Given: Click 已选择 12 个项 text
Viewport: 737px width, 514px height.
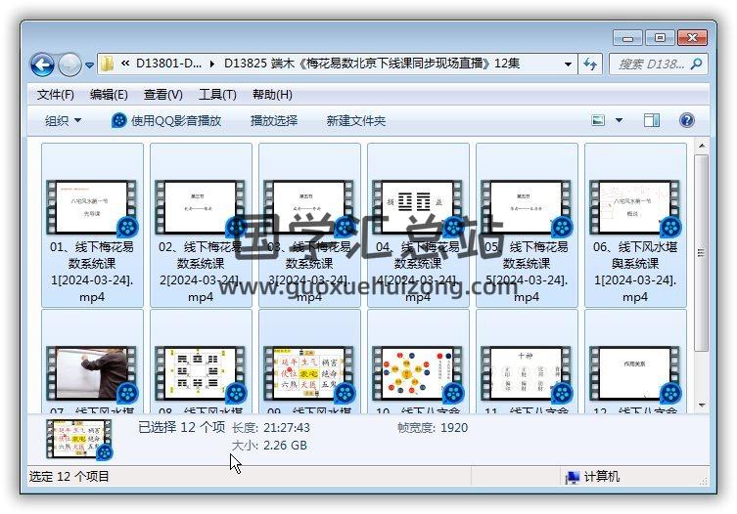Looking at the screenshot, I should 181,427.
